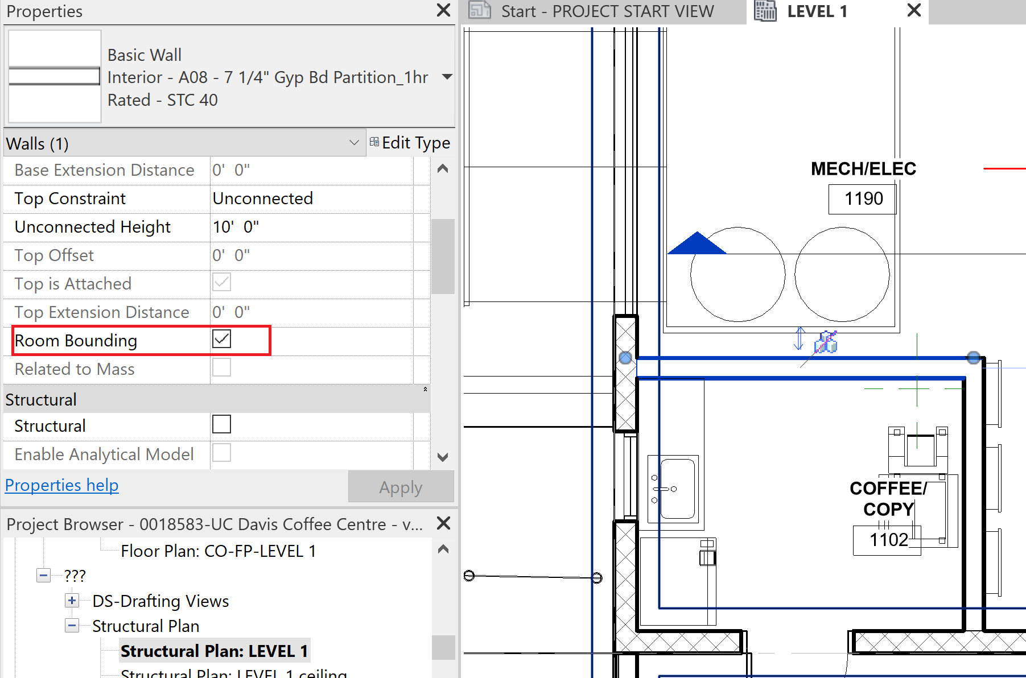Click the Top Constraint value Unconnected

(311, 199)
